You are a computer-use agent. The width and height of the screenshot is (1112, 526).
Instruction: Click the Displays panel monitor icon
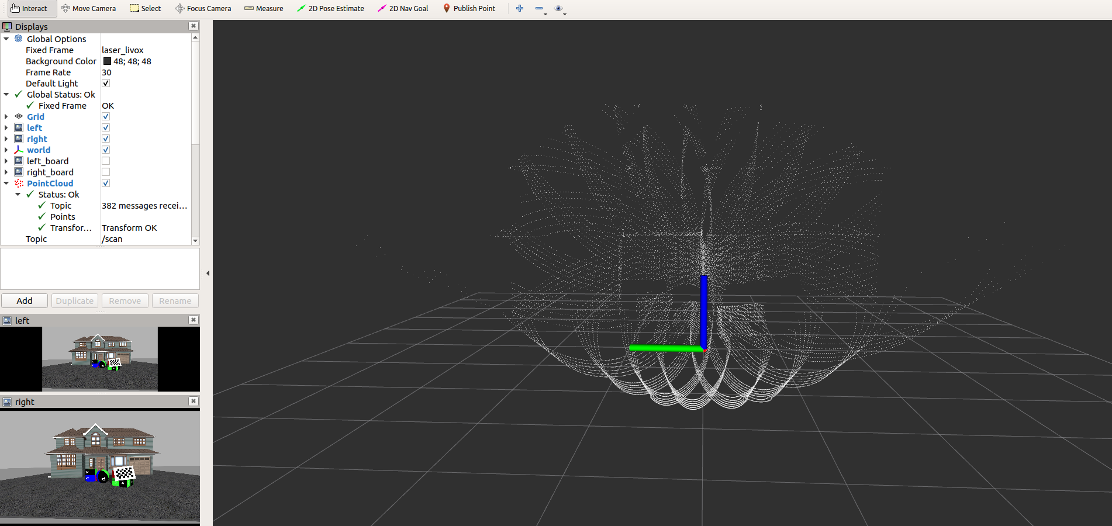[x=7, y=26]
